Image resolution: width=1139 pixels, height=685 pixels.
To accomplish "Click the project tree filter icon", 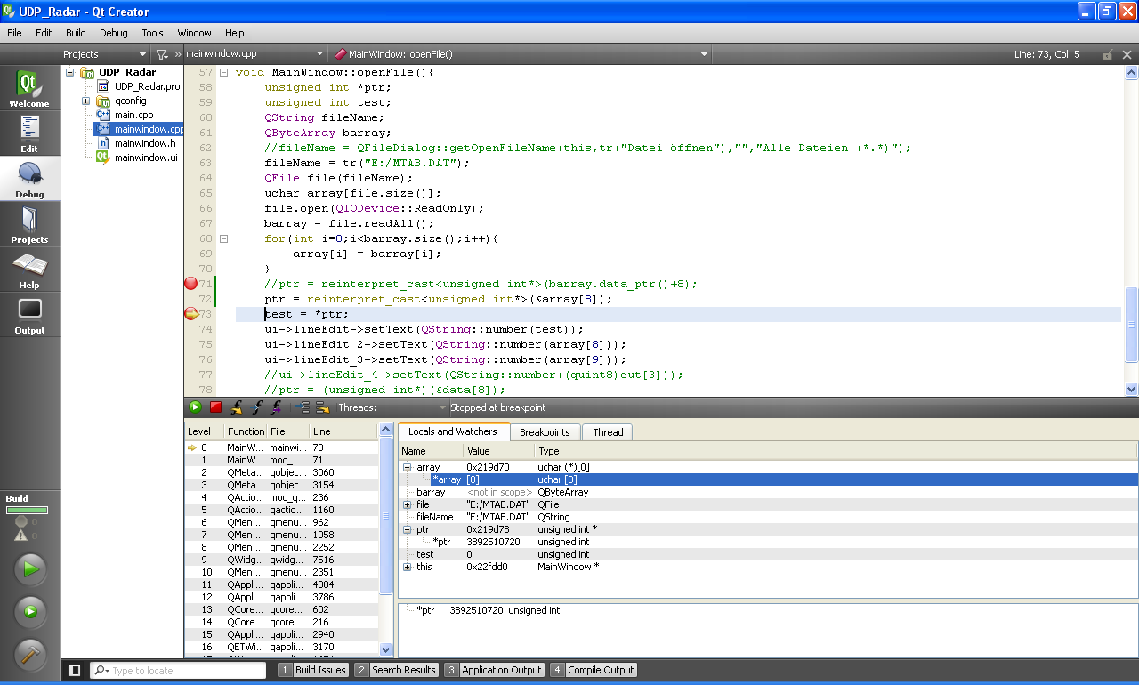I will click(161, 54).
